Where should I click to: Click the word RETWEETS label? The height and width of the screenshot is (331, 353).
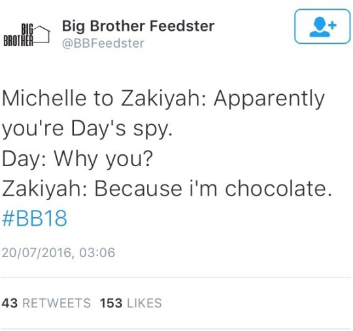pyautogui.click(x=56, y=303)
